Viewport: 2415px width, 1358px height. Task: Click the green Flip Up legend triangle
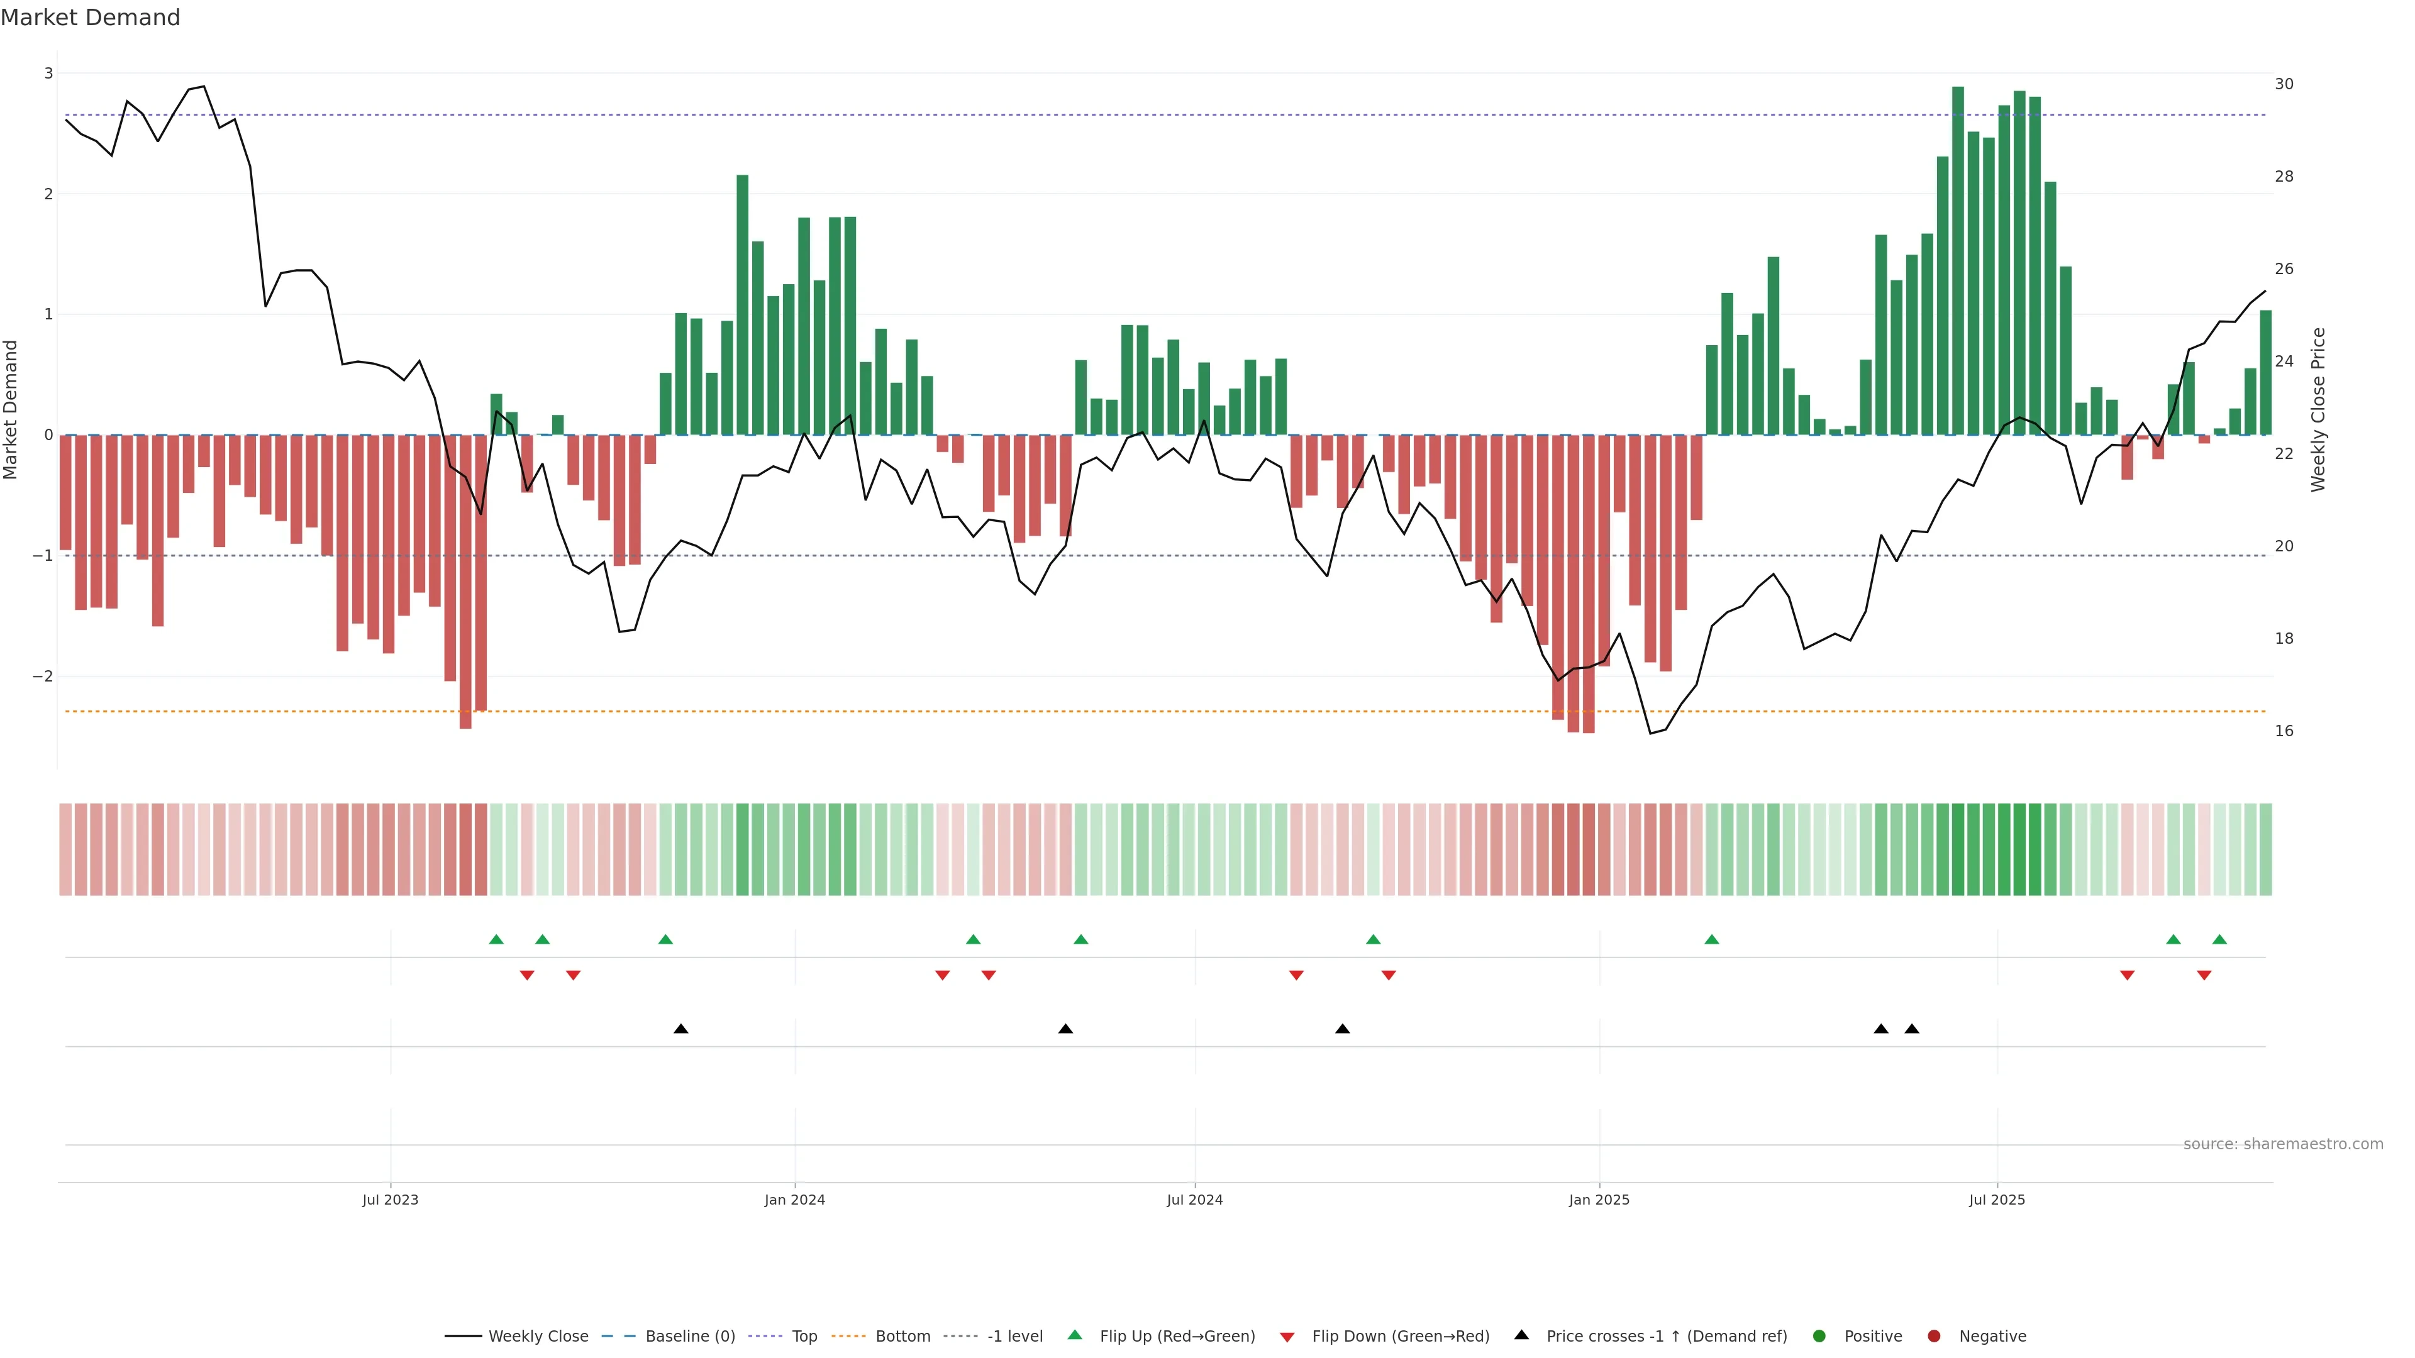1075,1335
